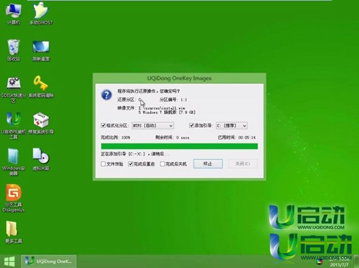This screenshot has width=359, height=268.
Task: Click the system tray color icon
Action: [319, 261]
